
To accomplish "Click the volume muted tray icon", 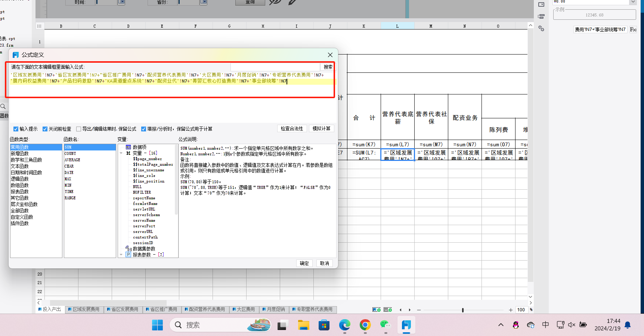I will [572, 325].
